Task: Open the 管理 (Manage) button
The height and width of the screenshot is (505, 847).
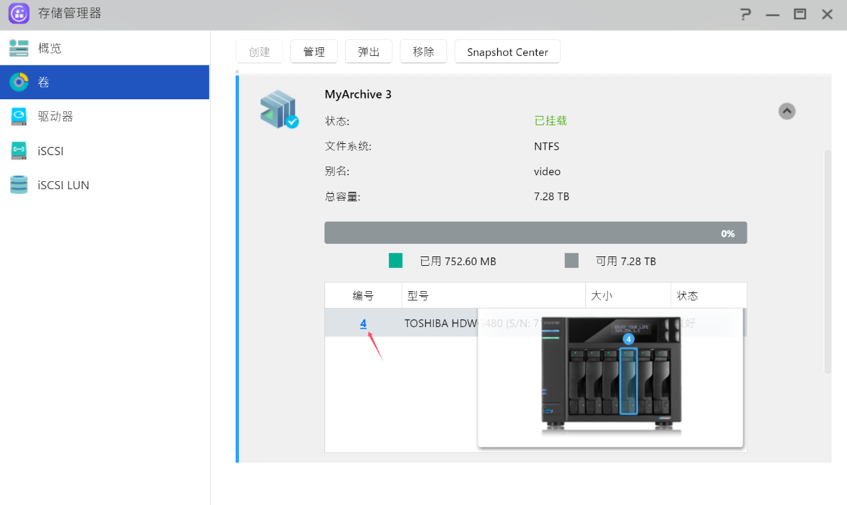Action: 314,52
